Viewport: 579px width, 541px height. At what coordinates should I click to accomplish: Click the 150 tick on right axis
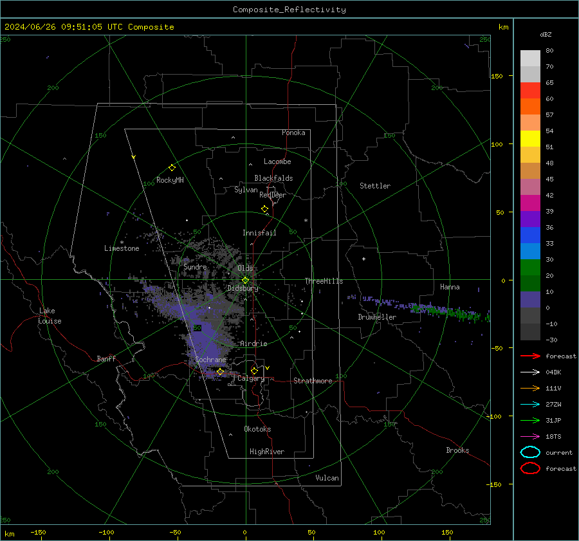click(497, 76)
